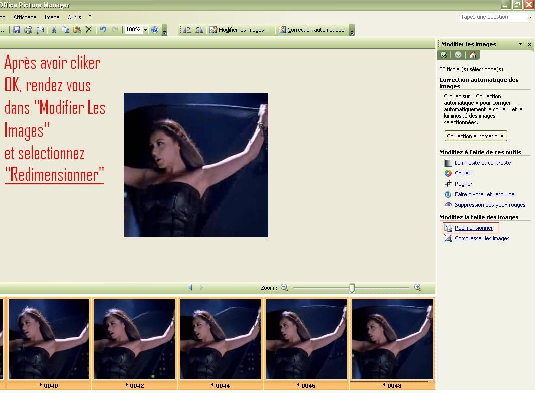Click the blue Help question mark icon
535x402 pixels.
pos(155,30)
